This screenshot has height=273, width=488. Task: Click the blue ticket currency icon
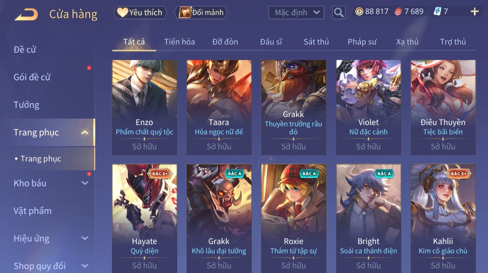click(x=437, y=12)
